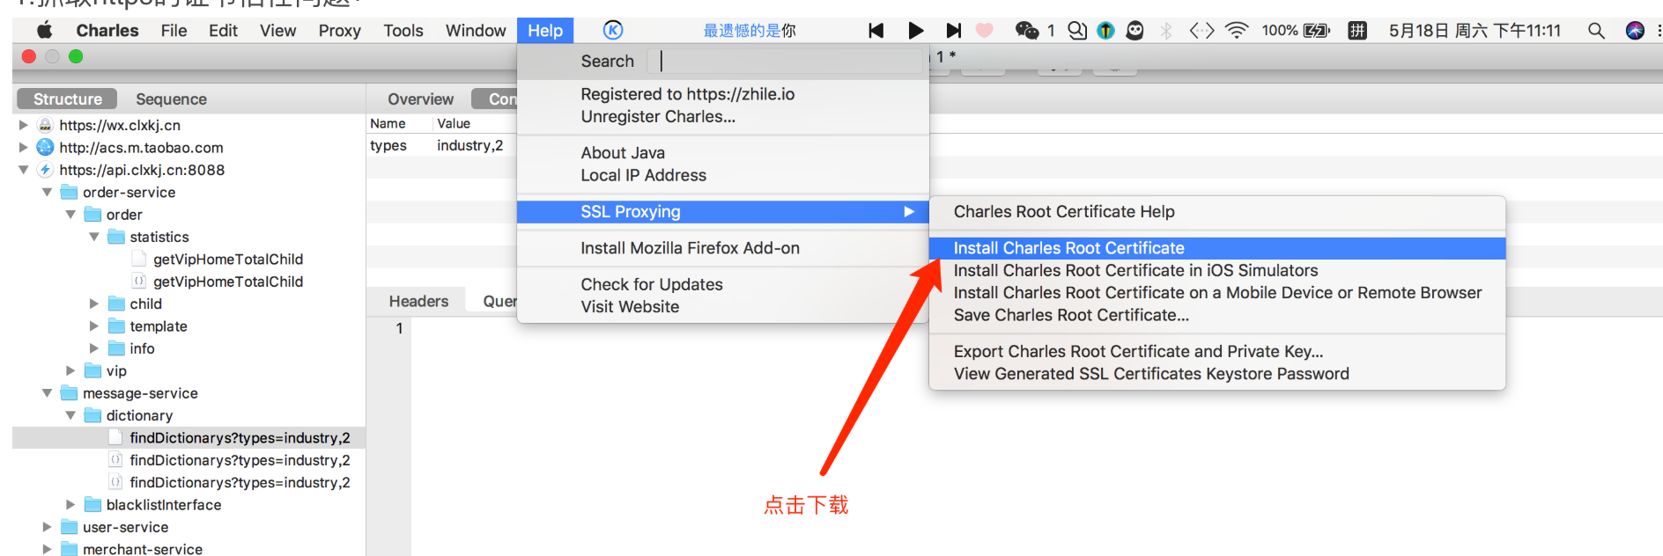Click the globe icon for acs.m.taobao.com

coord(45,147)
